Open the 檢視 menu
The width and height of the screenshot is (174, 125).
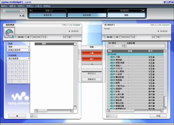(x=21, y=6)
